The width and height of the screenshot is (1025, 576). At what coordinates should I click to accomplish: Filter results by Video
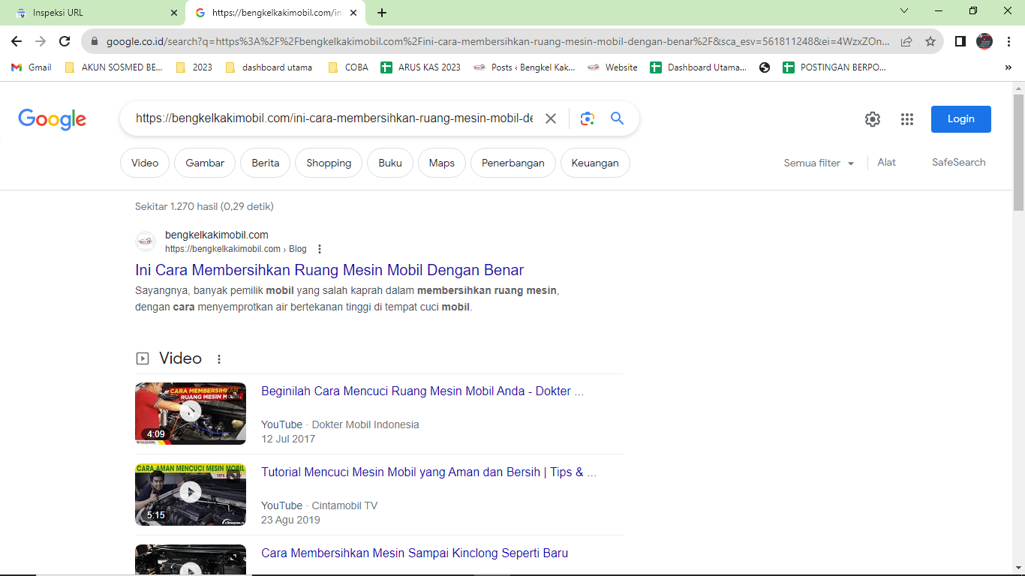(145, 163)
